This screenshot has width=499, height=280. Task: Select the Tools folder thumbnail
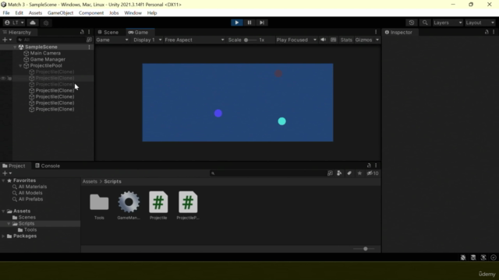point(99,202)
